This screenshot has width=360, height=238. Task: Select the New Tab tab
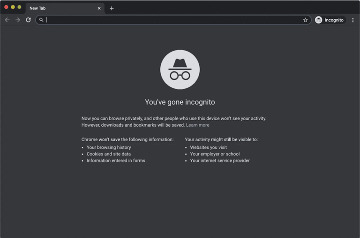click(65, 8)
